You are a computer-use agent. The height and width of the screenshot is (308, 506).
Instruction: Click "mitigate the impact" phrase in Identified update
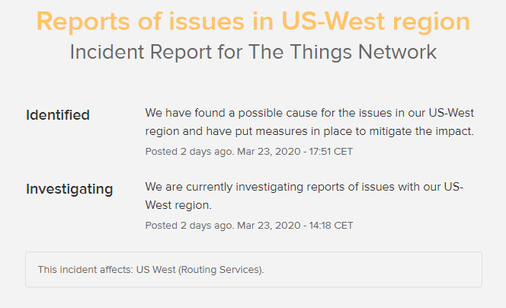point(421,131)
